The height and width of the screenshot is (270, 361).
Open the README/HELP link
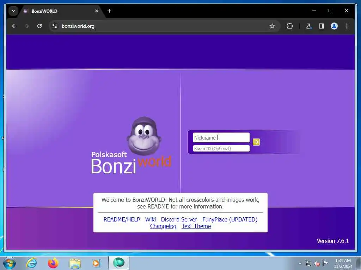(x=122, y=219)
